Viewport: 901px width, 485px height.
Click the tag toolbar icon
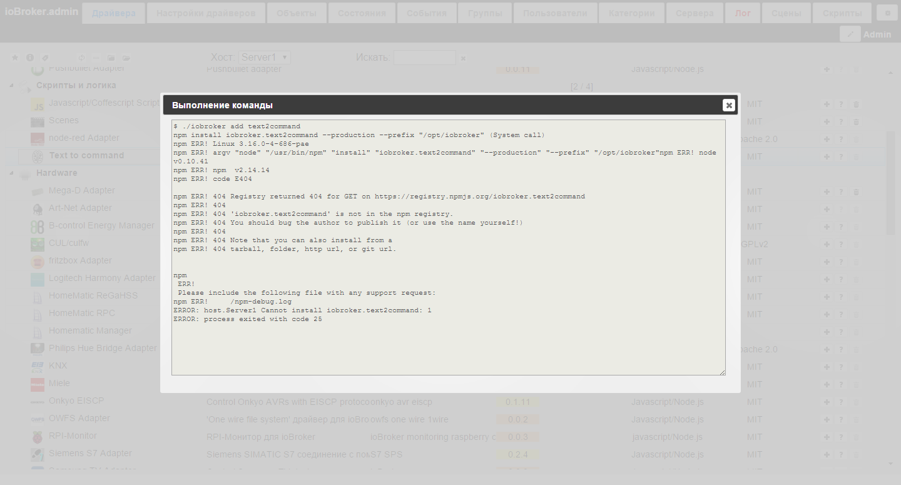coord(45,58)
